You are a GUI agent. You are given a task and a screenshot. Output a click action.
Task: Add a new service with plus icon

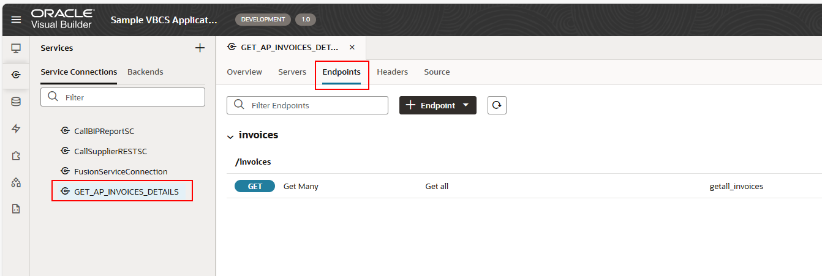(200, 48)
